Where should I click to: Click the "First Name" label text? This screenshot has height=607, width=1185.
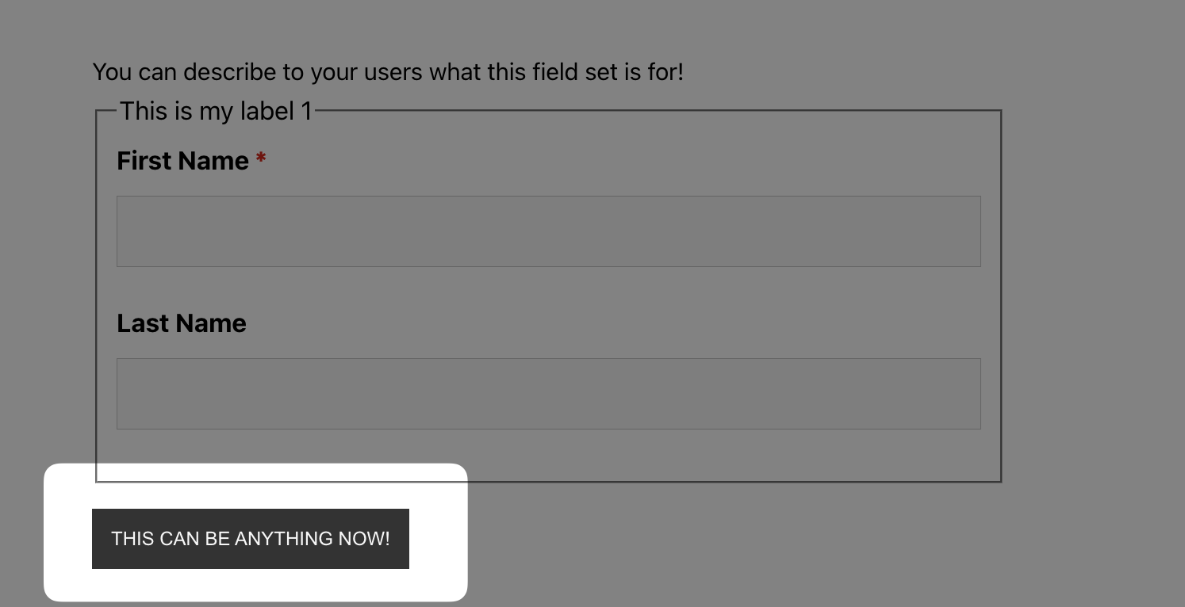click(182, 161)
